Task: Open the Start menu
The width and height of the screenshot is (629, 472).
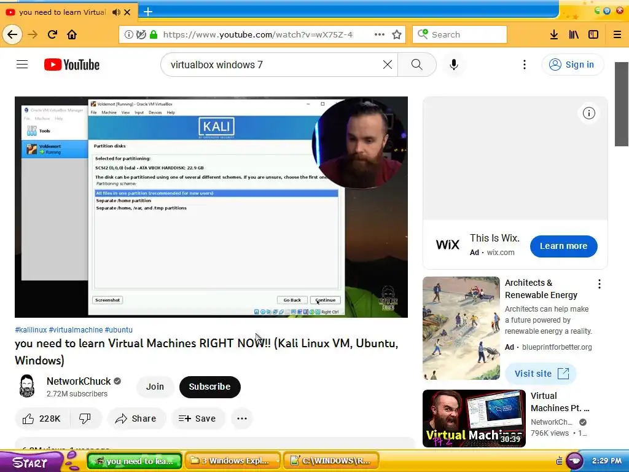Action: (x=31, y=462)
